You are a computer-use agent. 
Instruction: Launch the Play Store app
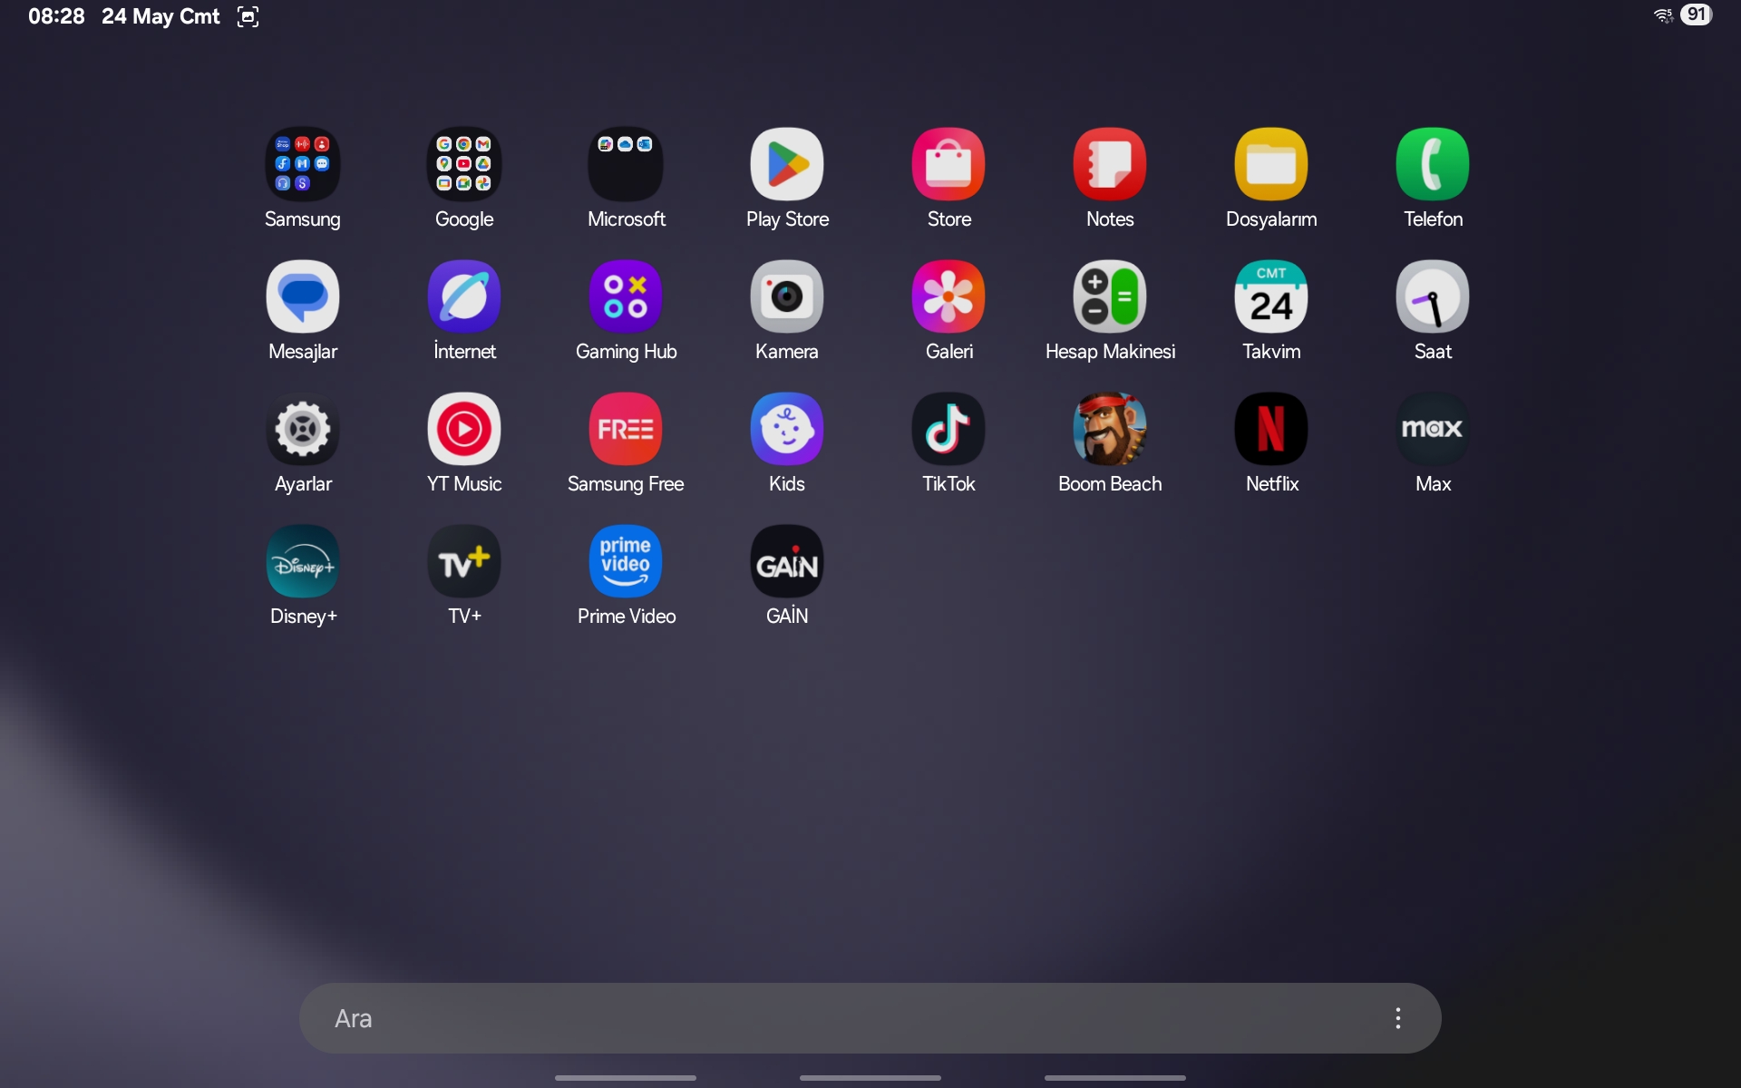tap(787, 164)
